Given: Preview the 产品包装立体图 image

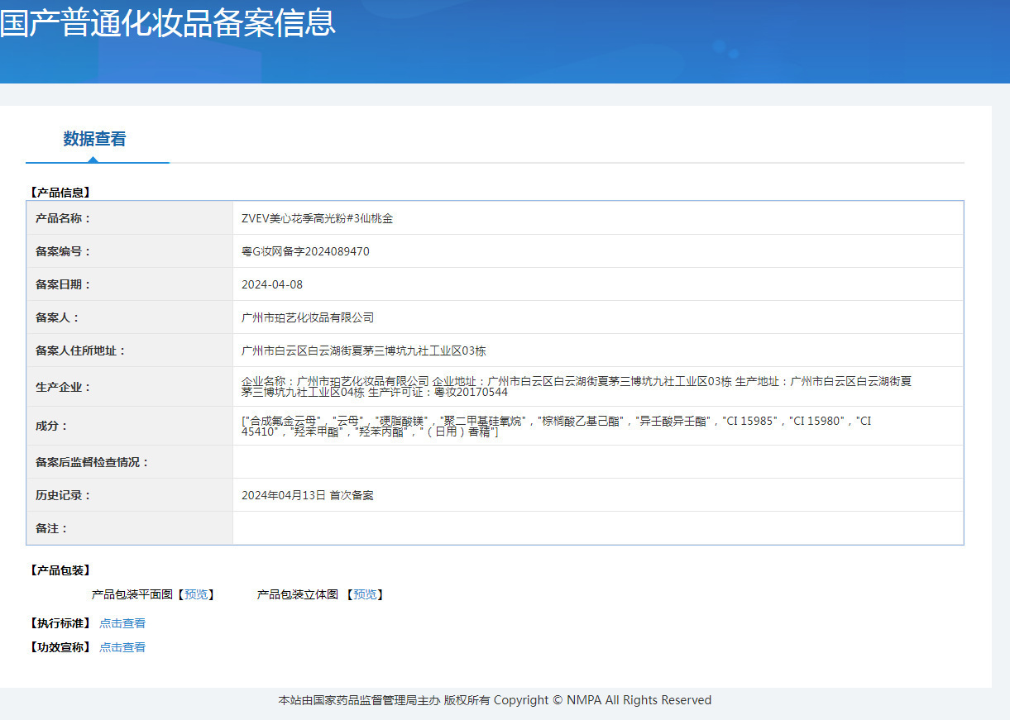Looking at the screenshot, I should point(365,594).
